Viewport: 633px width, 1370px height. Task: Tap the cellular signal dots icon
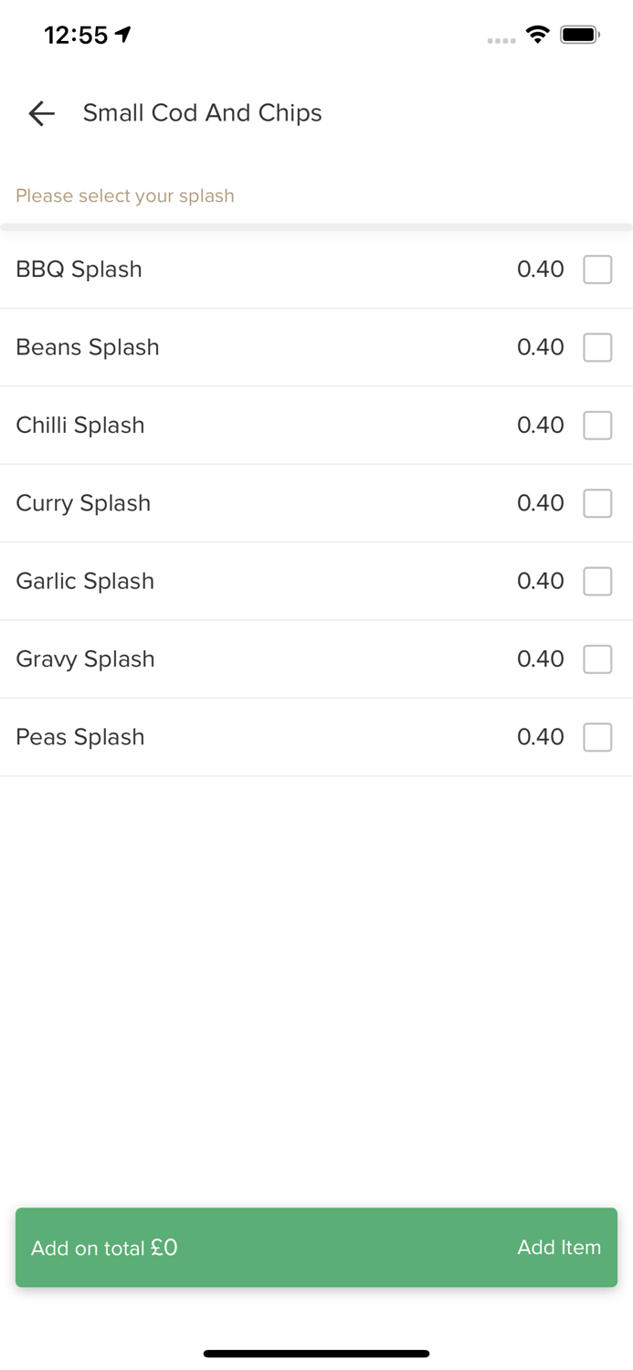(x=501, y=40)
